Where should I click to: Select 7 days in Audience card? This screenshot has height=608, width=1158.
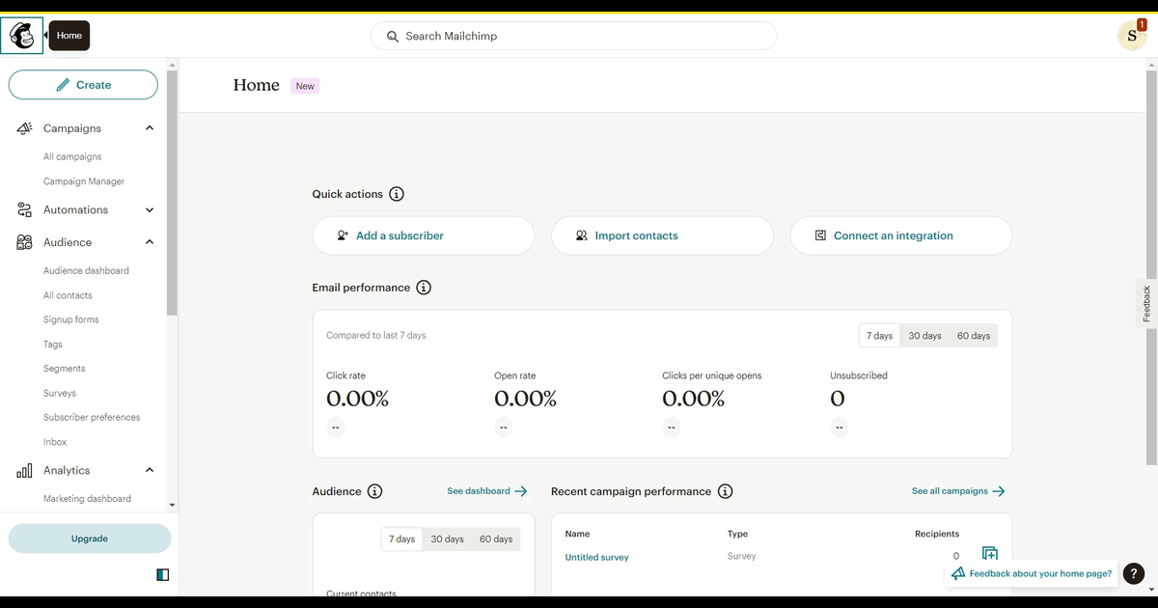[x=401, y=539]
